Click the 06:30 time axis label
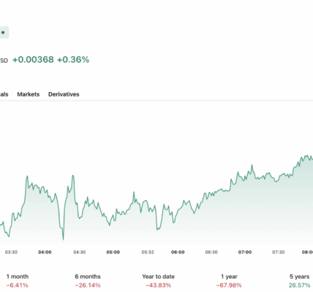313x292 pixels. pyautogui.click(x=211, y=252)
